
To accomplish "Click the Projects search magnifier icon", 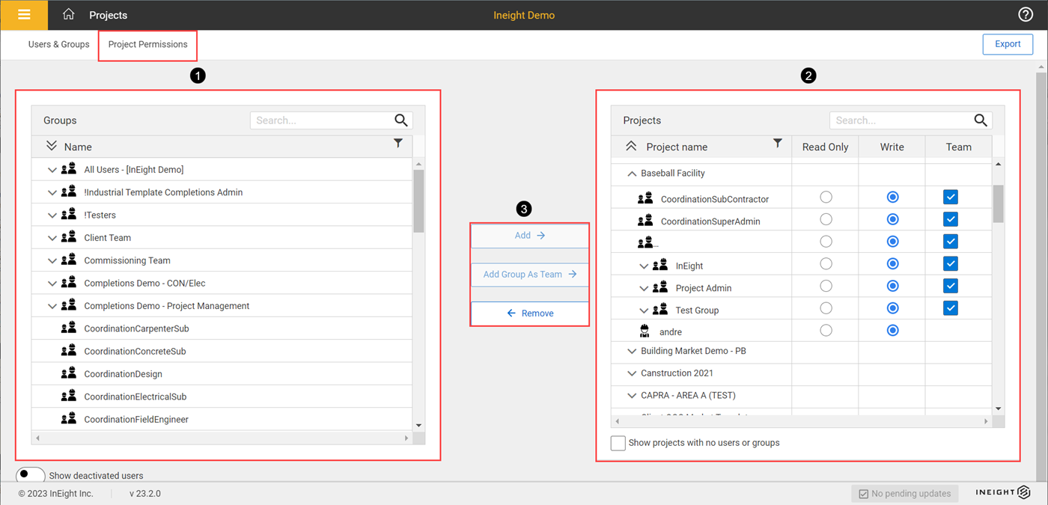I will tap(981, 120).
